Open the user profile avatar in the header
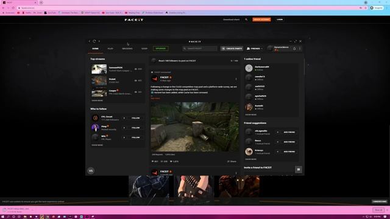The height and width of the screenshot is (219, 390). click(x=270, y=48)
